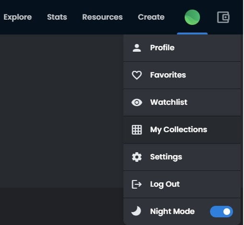Viewport: 244px width, 225px height.
Task: Select Profile from the account menu
Action: click(x=182, y=48)
